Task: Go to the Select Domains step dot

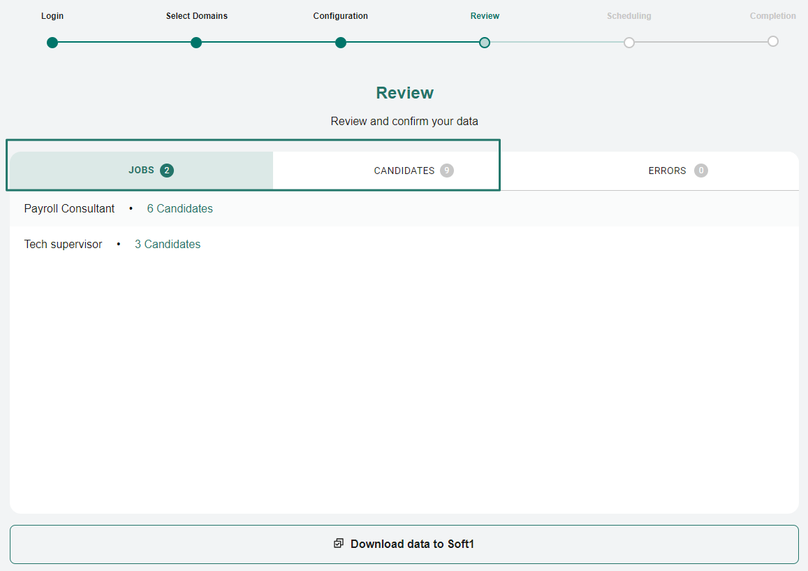Action: click(196, 43)
